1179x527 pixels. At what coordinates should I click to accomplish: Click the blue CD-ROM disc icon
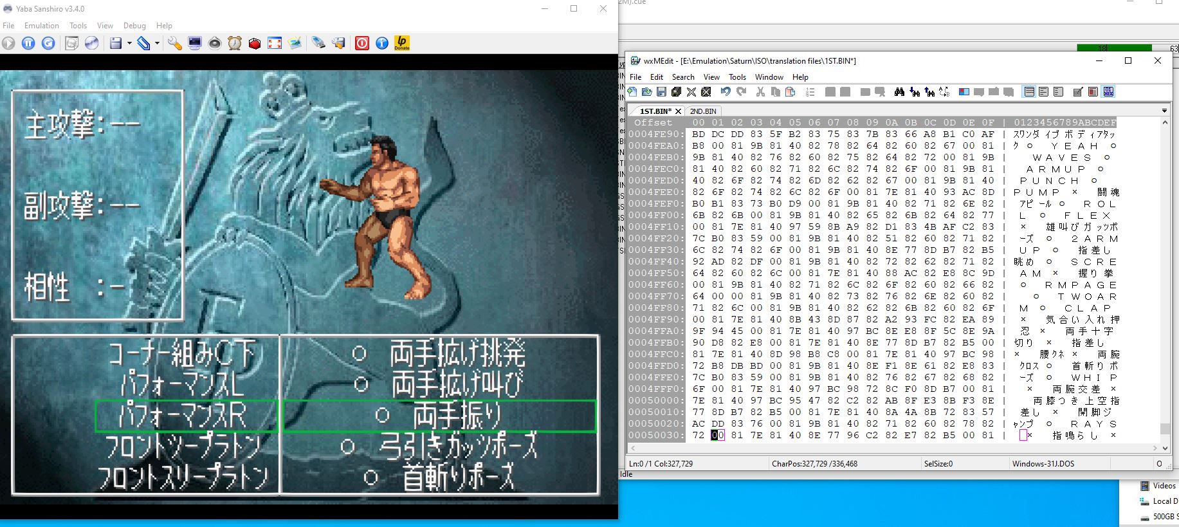click(92, 43)
